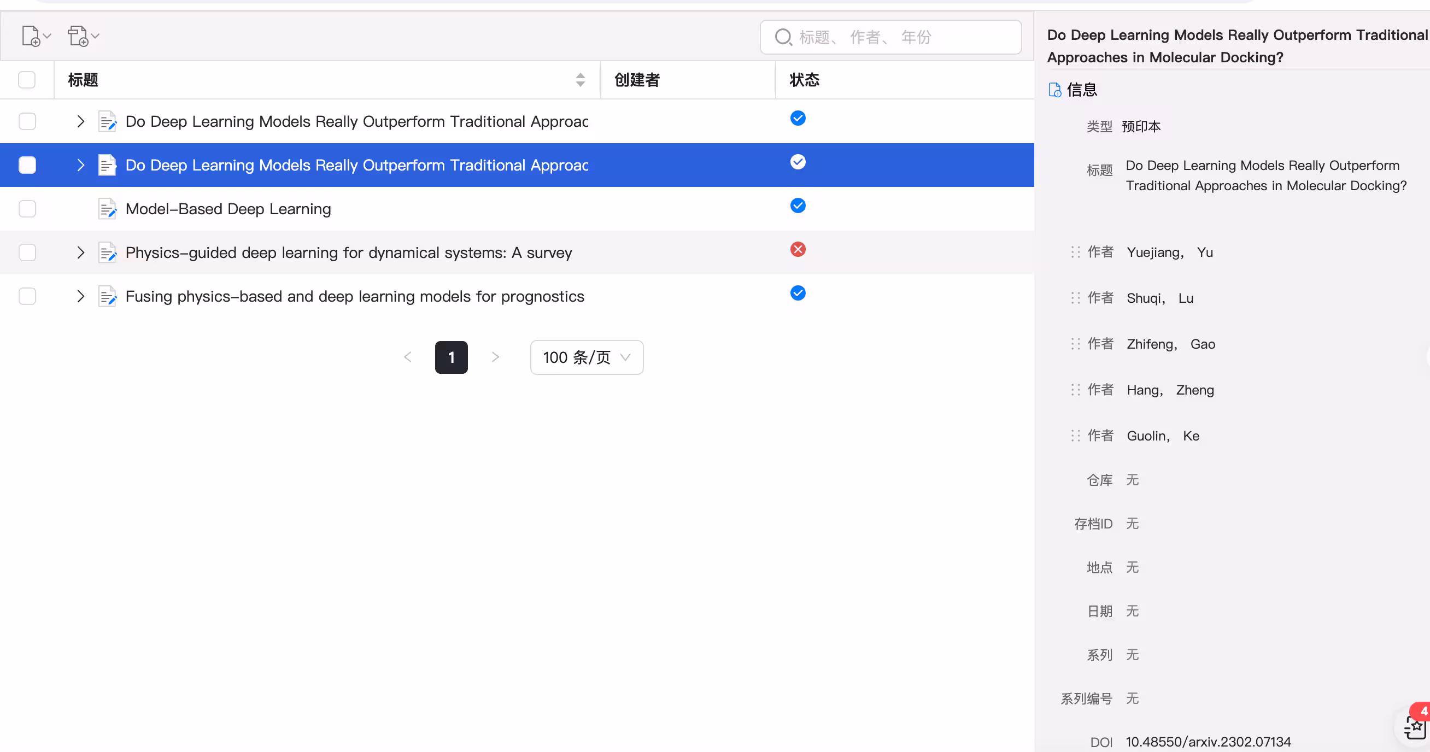The width and height of the screenshot is (1430, 752).
Task: Click the info panel document icon
Action: [1054, 89]
